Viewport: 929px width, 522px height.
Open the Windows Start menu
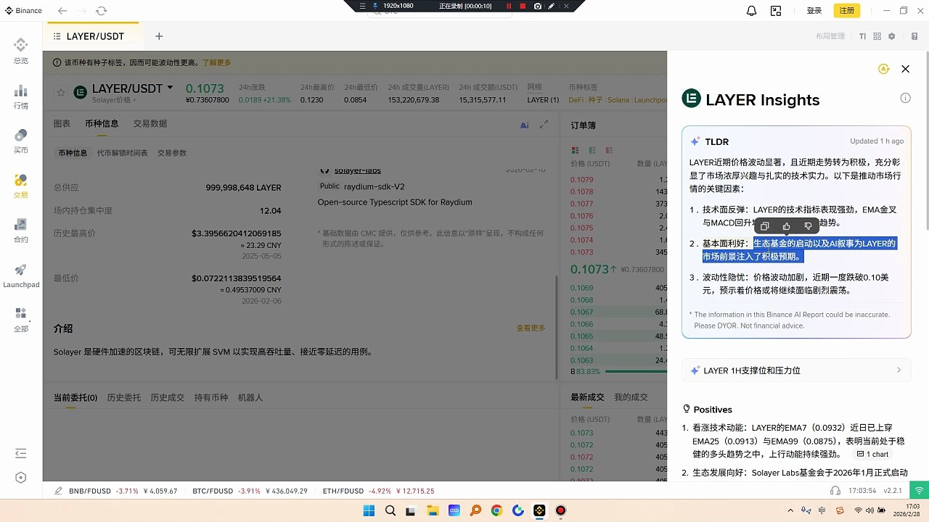[369, 510]
